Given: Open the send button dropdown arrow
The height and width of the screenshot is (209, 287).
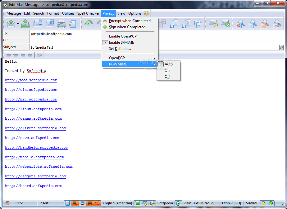Looking at the screenshot, I should [18, 24].
